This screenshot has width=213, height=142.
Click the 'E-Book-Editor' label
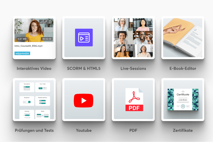(183, 69)
